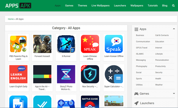Click the Forward Assault title text

(x=42, y=56)
